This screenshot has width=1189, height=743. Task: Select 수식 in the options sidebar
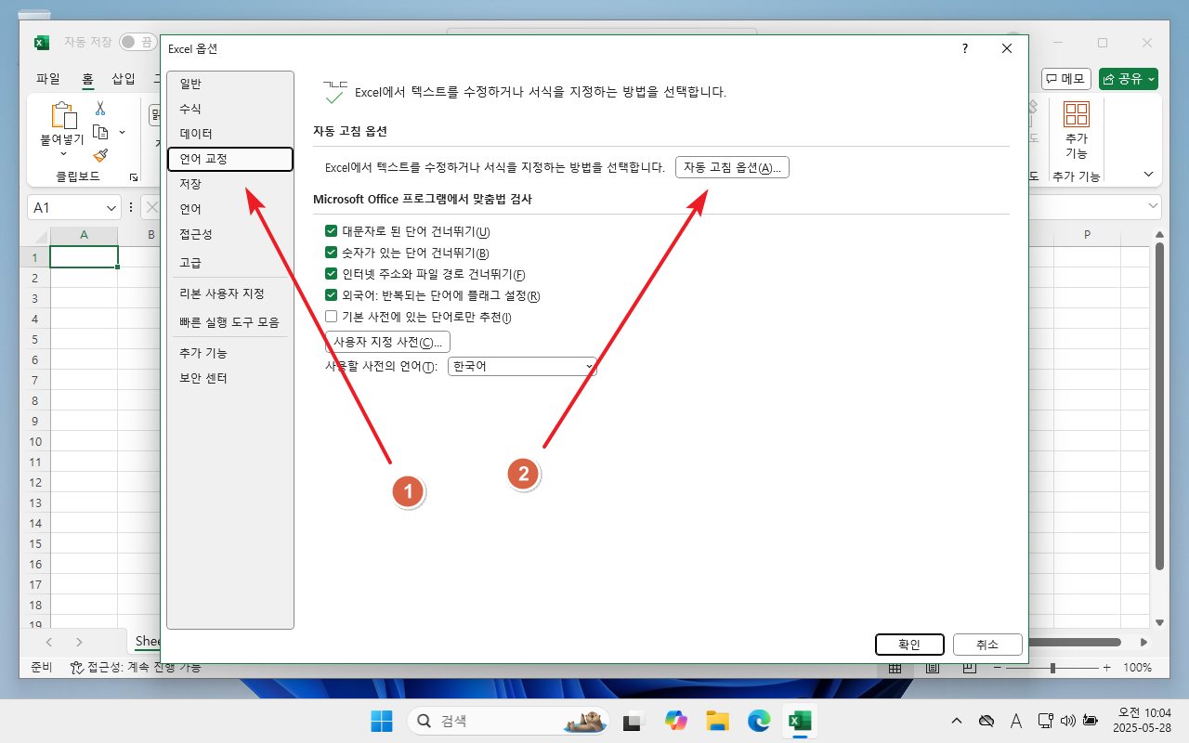230,109
